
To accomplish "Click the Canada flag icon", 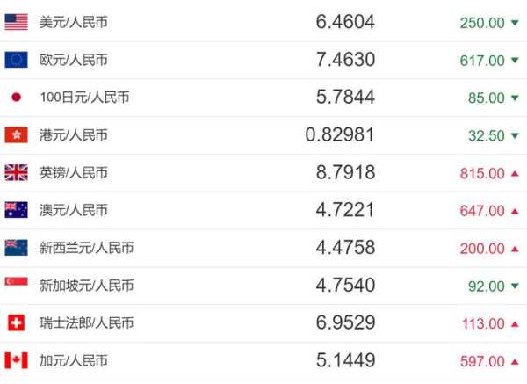I will click(16, 361).
